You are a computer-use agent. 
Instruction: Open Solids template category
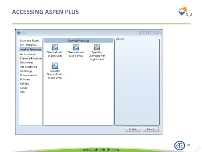[23, 88]
